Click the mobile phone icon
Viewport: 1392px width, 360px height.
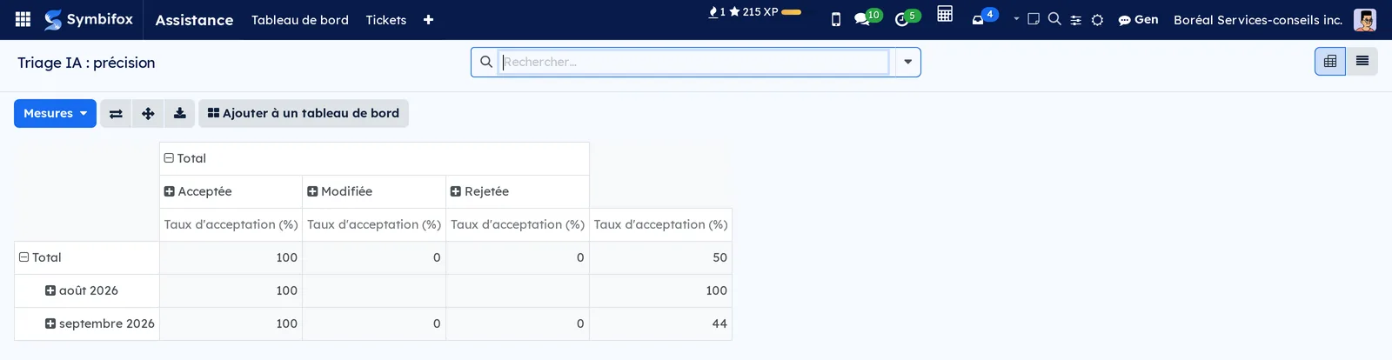pyautogui.click(x=836, y=20)
